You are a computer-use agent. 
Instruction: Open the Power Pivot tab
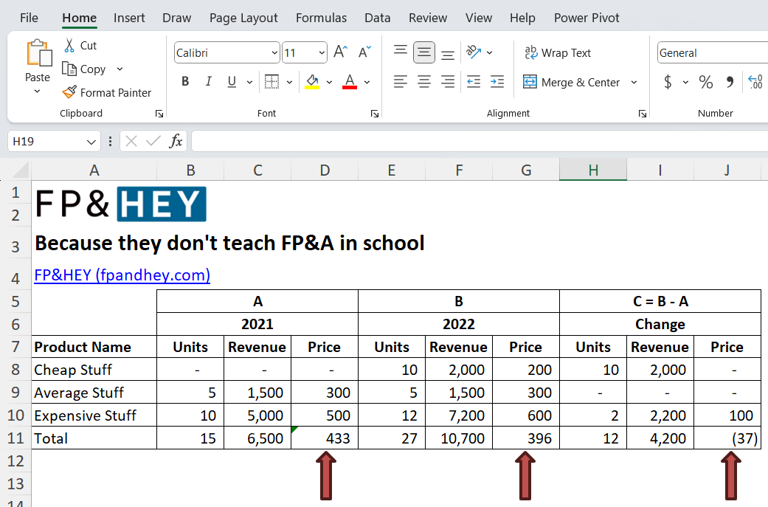(587, 17)
